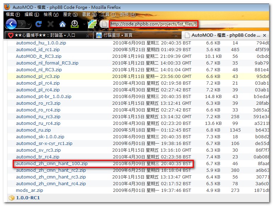The image size is (273, 206).
Task: Select the 13.6 KB size for automod_ru_rc4.zip
Action: point(213,123)
